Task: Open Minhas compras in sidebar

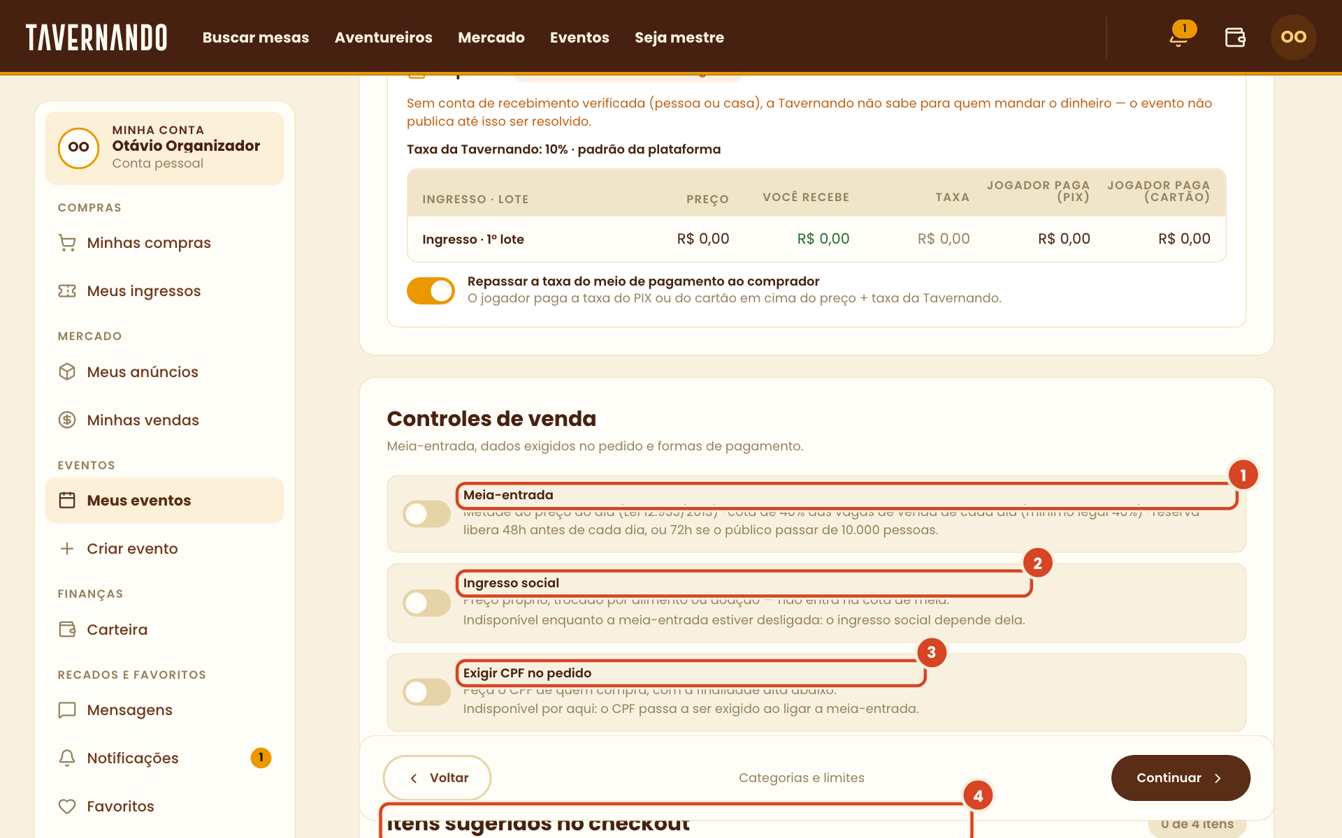Action: pyautogui.click(x=164, y=243)
